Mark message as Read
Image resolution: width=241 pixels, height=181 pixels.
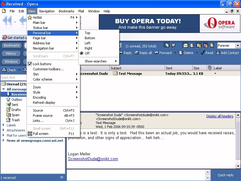tap(207, 53)
